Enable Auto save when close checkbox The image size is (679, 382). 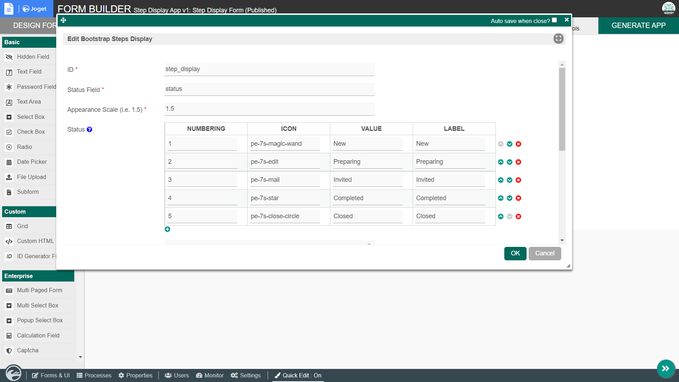click(x=555, y=20)
